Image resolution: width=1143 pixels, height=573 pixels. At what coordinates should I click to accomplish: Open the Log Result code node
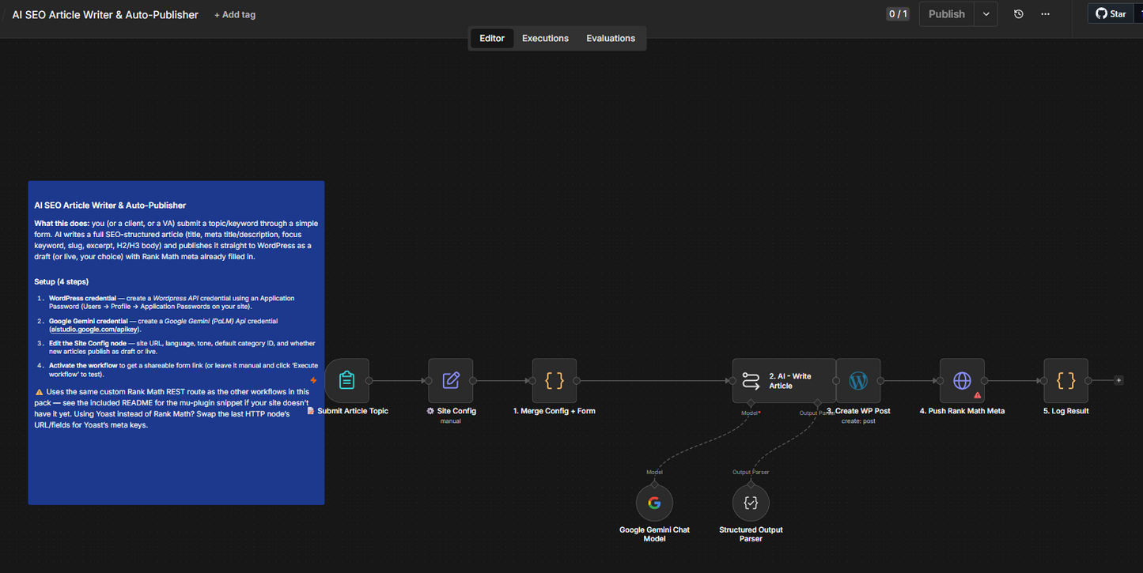(1066, 381)
